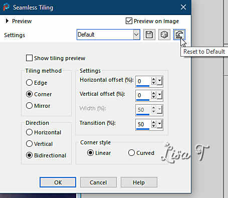The height and width of the screenshot is (198, 228).
Task: Decrease Vertical offset with down arrow
Action: point(154,97)
